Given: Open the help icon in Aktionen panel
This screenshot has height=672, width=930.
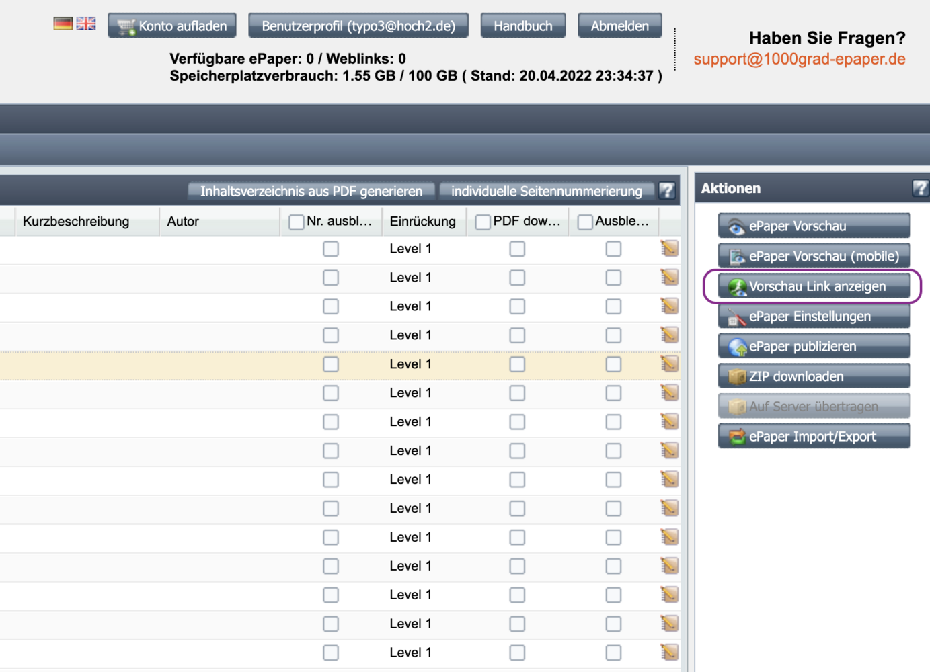Looking at the screenshot, I should (x=919, y=188).
